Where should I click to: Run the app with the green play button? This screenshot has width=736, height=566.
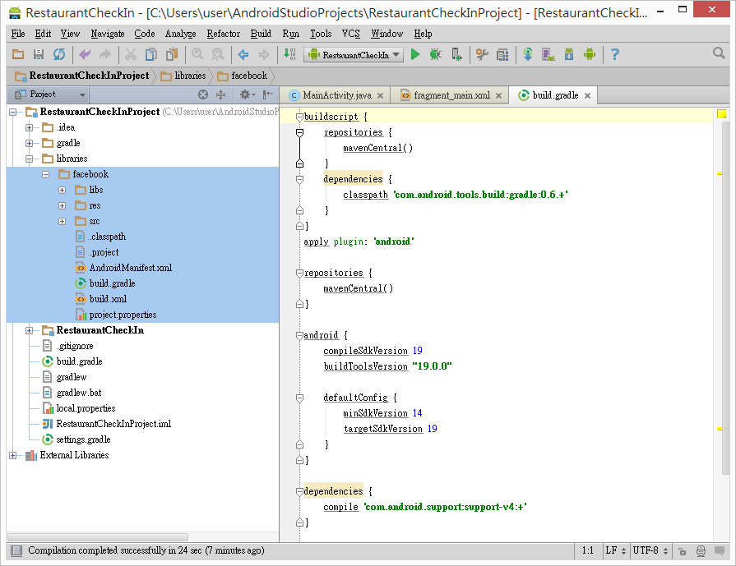415,54
